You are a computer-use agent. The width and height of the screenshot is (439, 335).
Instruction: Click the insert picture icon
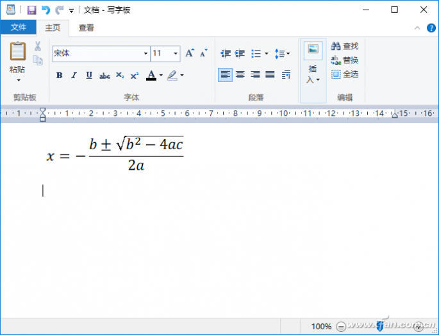[313, 50]
